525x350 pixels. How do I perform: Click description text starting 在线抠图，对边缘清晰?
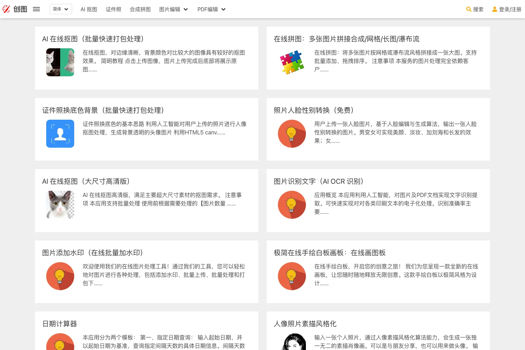pos(164,61)
